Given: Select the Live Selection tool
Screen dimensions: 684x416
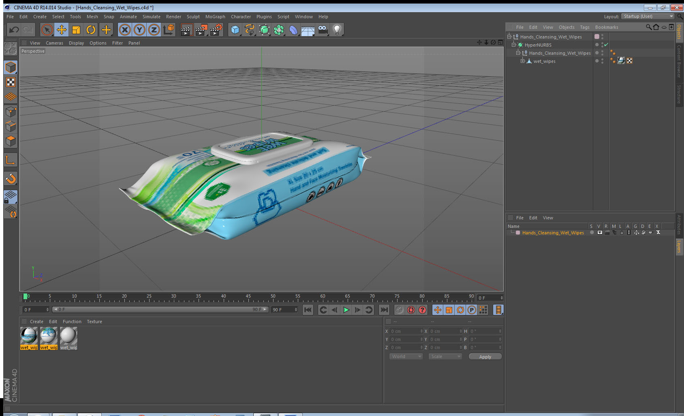Looking at the screenshot, I should coord(47,30).
